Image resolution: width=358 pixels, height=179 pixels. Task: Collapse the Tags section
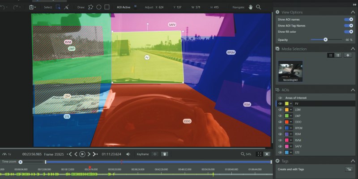coord(353,161)
